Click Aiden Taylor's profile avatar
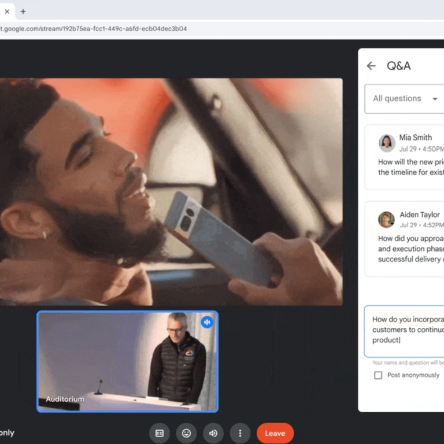The height and width of the screenshot is (444, 444). tap(386, 219)
